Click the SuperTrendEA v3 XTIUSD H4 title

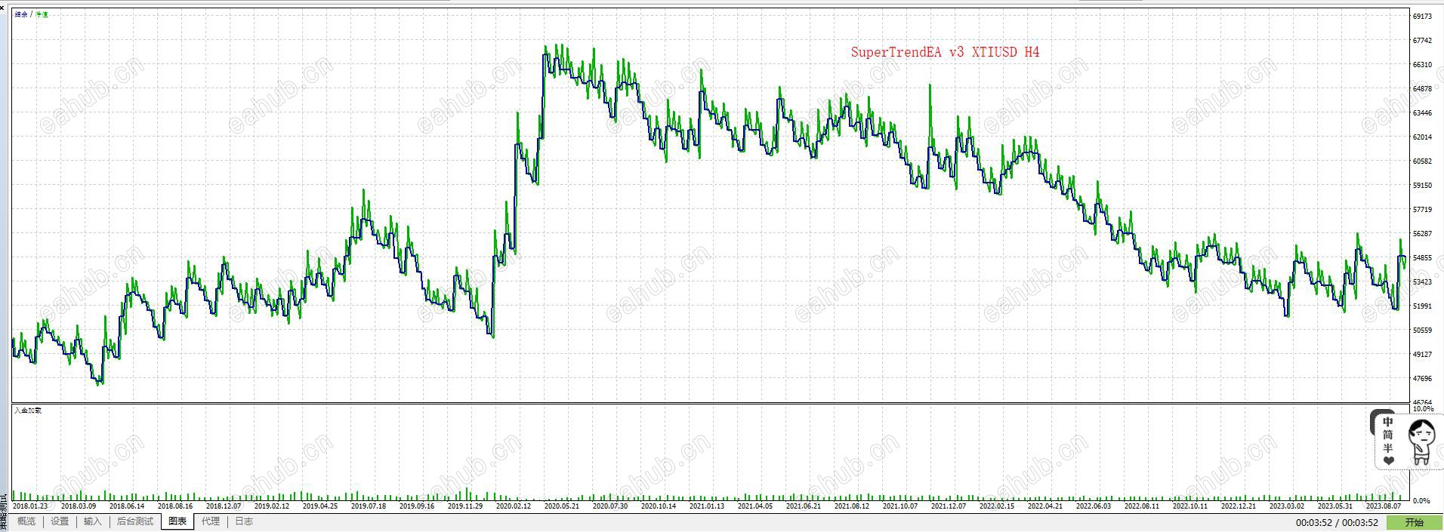945,52
